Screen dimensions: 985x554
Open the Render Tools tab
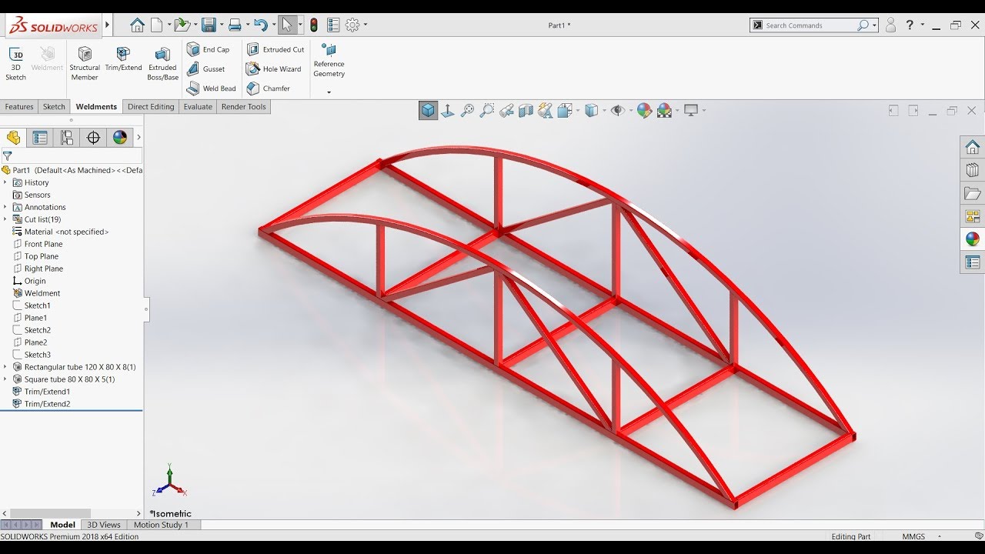click(244, 107)
